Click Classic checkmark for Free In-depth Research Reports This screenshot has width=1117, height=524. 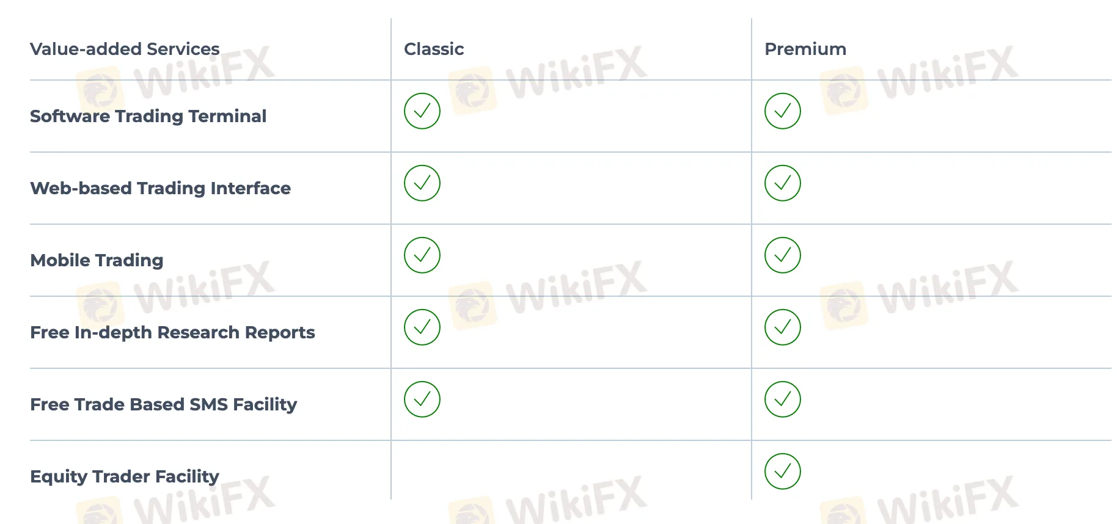[x=422, y=327]
